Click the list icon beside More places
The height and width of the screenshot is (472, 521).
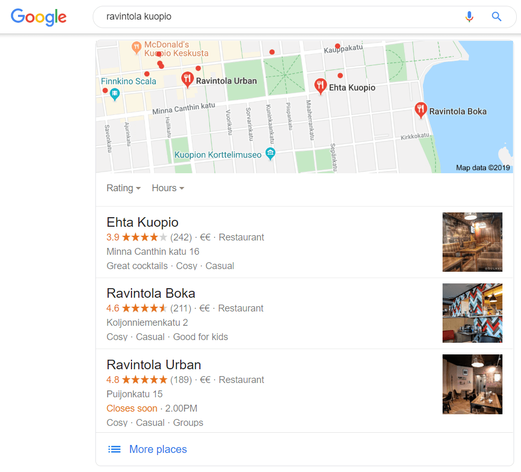[114, 449]
